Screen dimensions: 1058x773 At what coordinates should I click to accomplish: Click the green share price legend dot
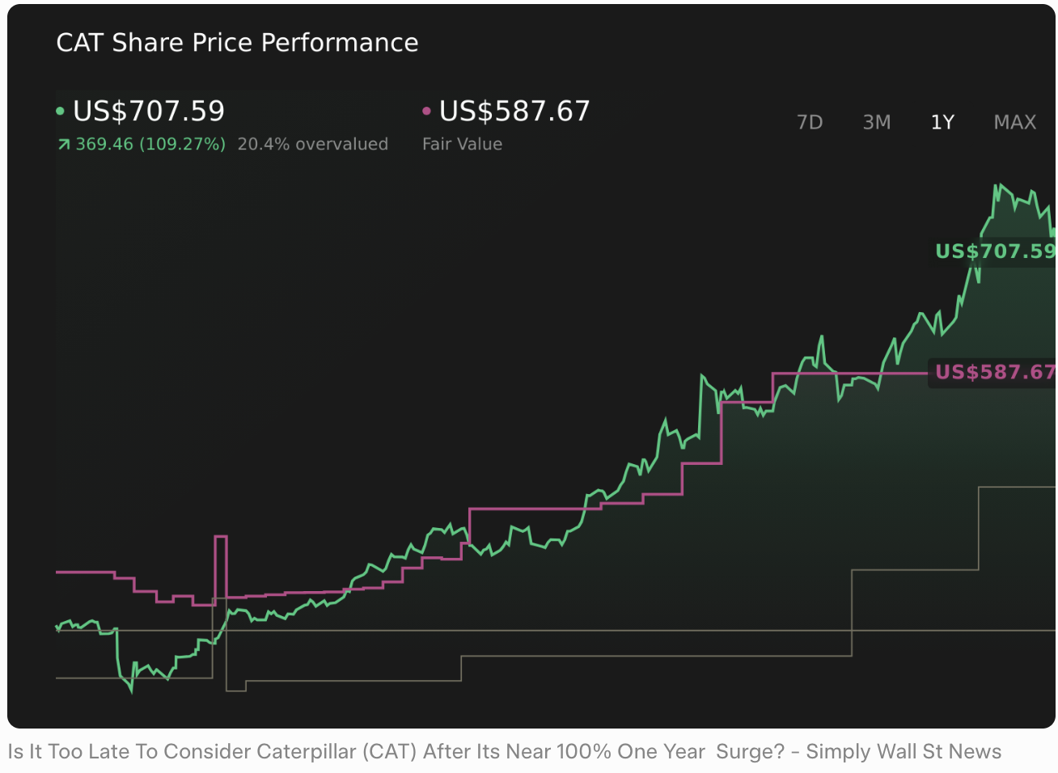(x=60, y=112)
